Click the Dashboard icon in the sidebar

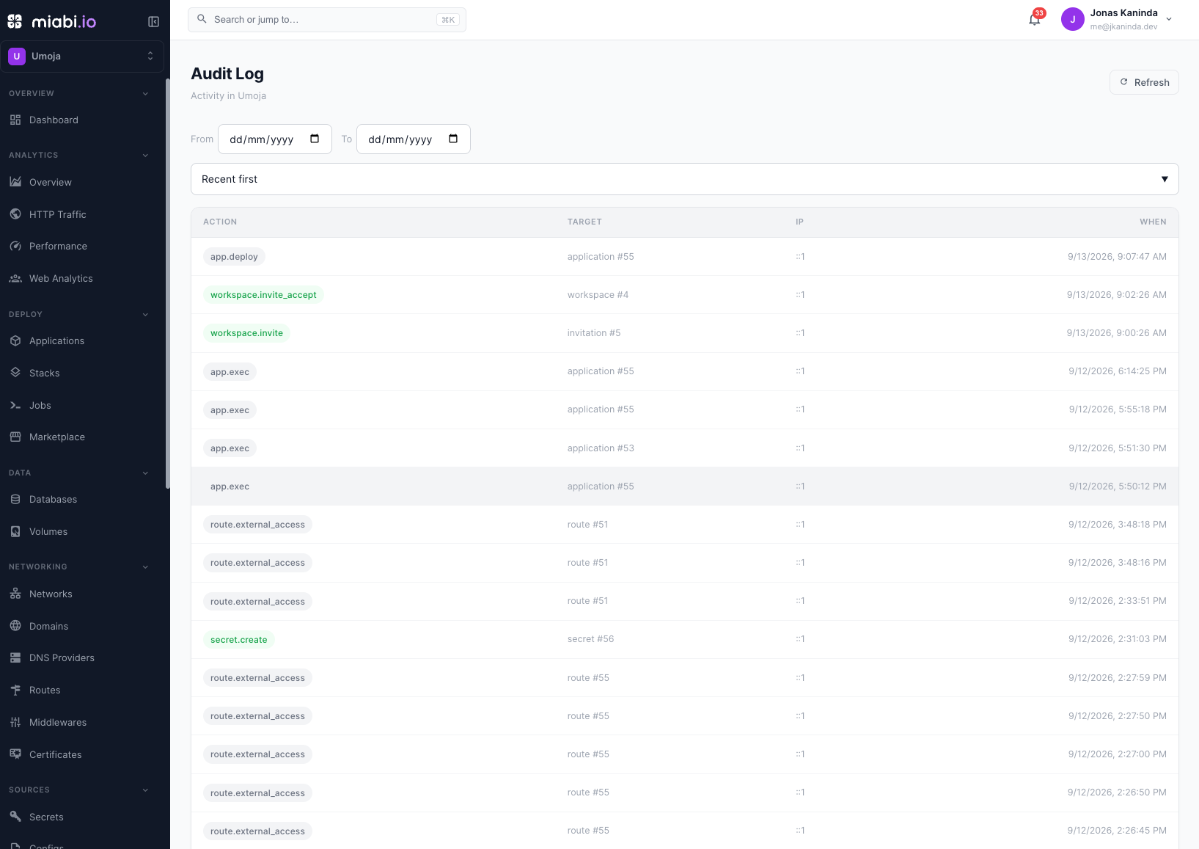pos(15,120)
